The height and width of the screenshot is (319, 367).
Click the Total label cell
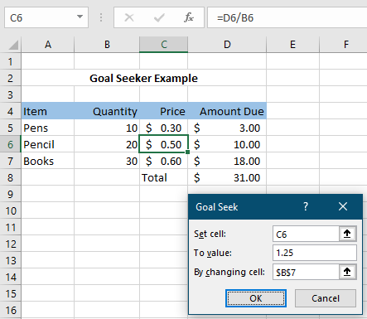[x=164, y=177]
